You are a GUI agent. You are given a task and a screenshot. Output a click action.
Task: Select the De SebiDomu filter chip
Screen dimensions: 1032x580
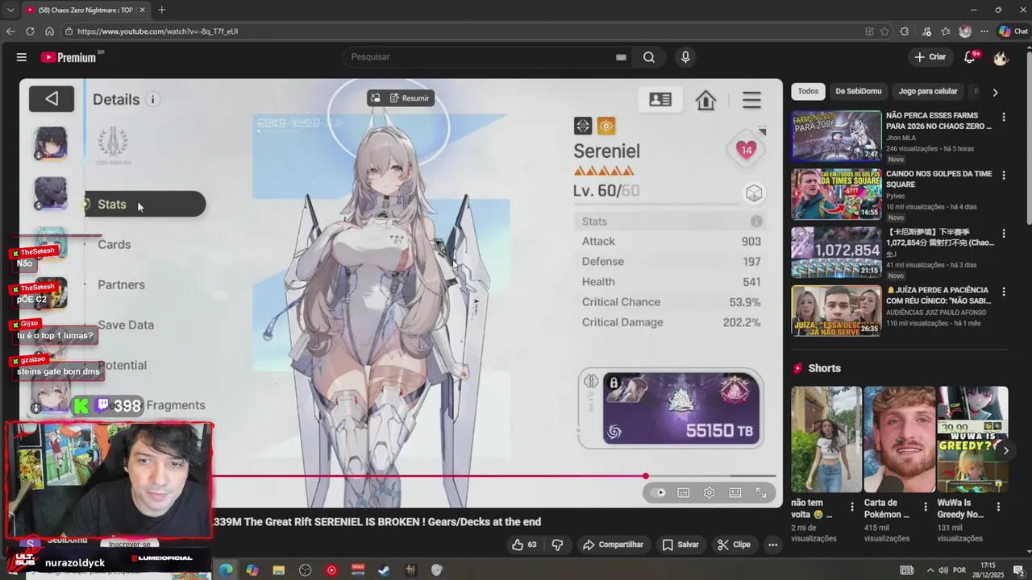pyautogui.click(x=858, y=91)
